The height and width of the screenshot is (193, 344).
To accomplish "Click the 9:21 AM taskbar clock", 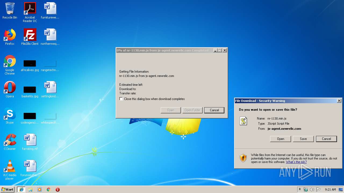I will tap(330, 190).
